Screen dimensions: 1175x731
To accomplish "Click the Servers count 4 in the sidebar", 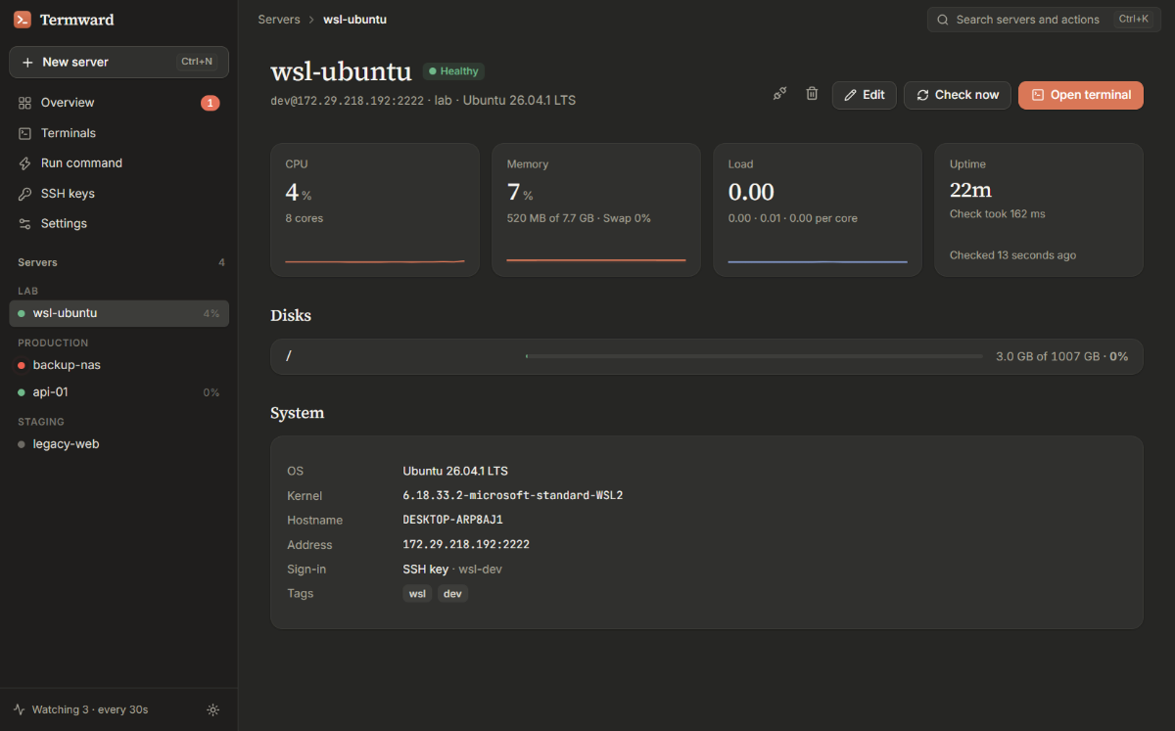I will pyautogui.click(x=221, y=263).
